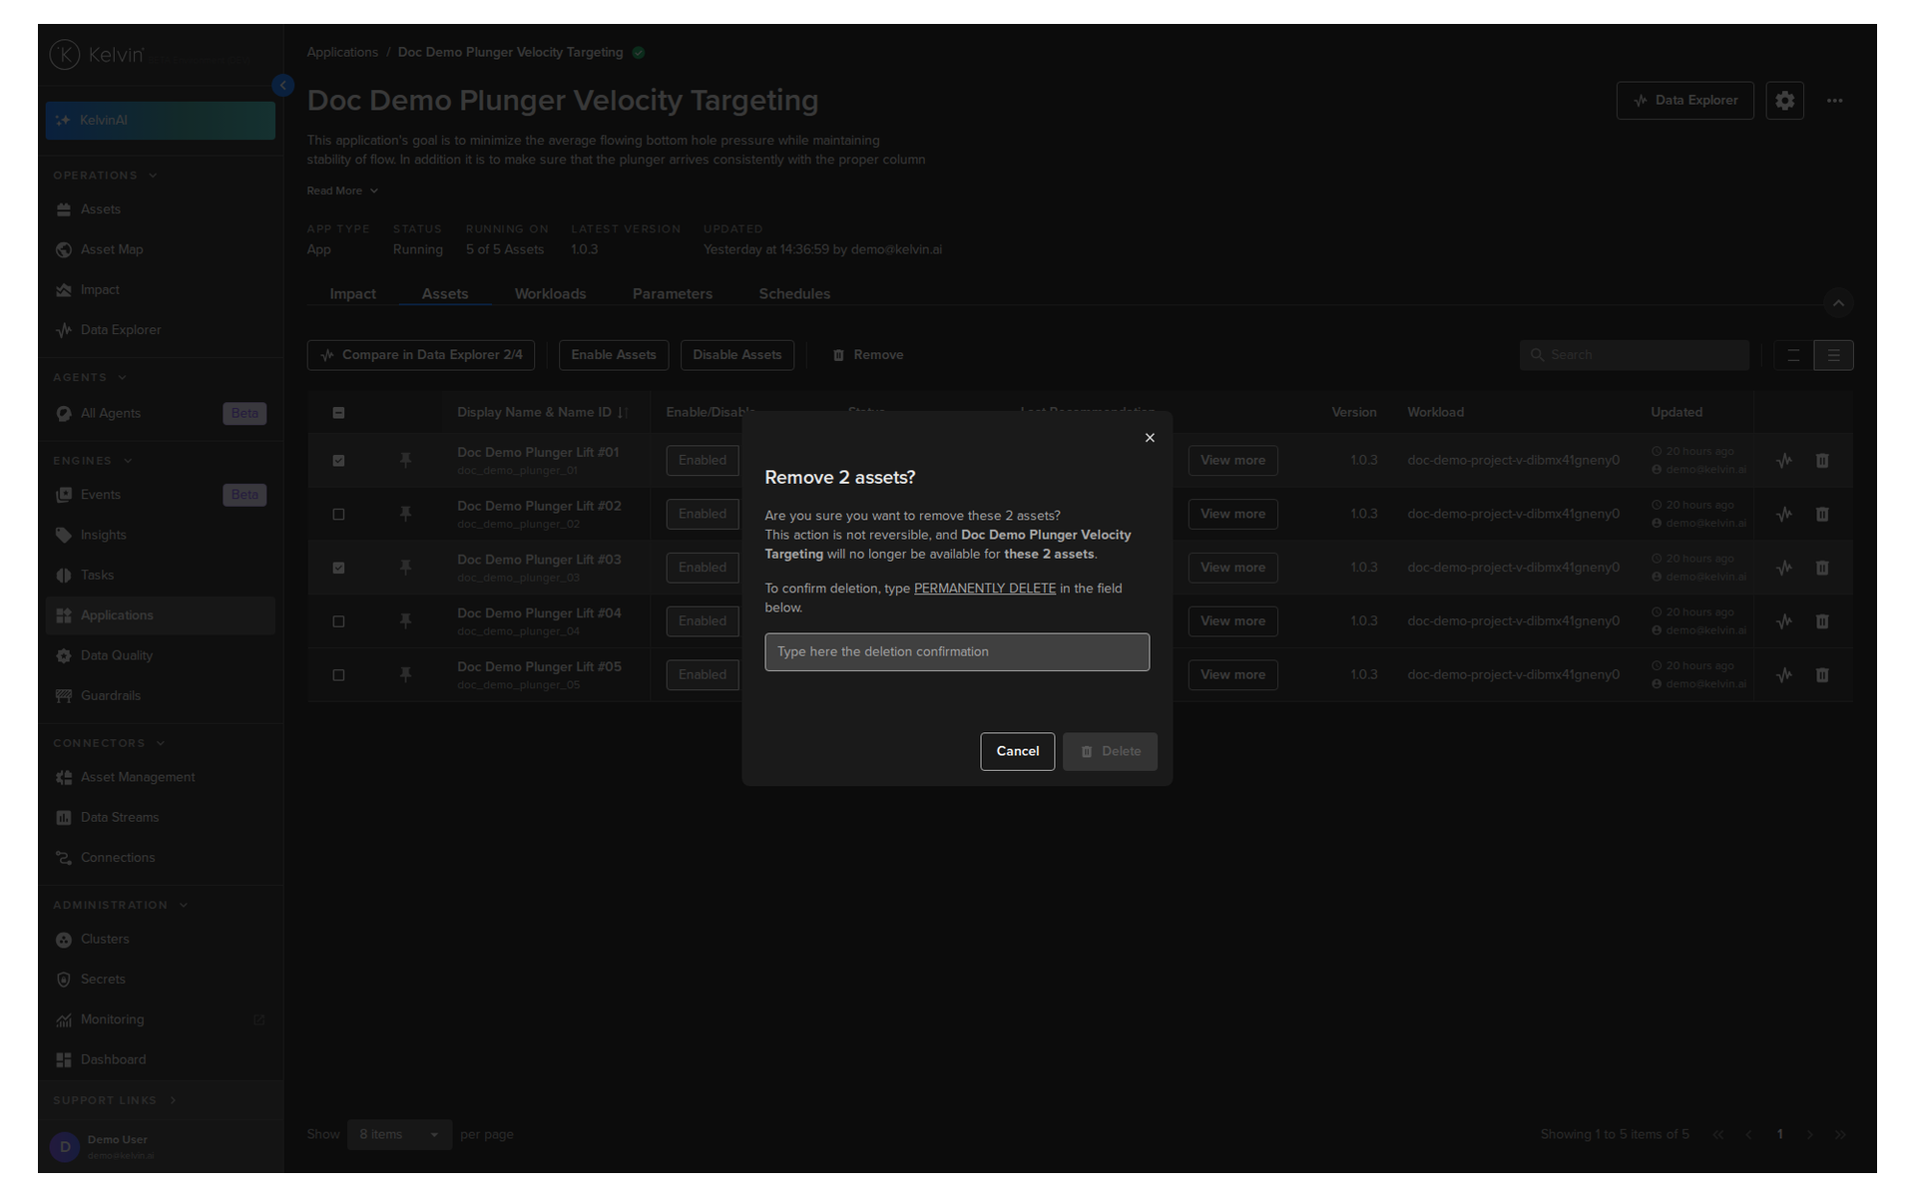Screen dimensions: 1916x1197
Task: Pin Doc Demo Plunger Lift #04
Action: [x=405, y=621]
